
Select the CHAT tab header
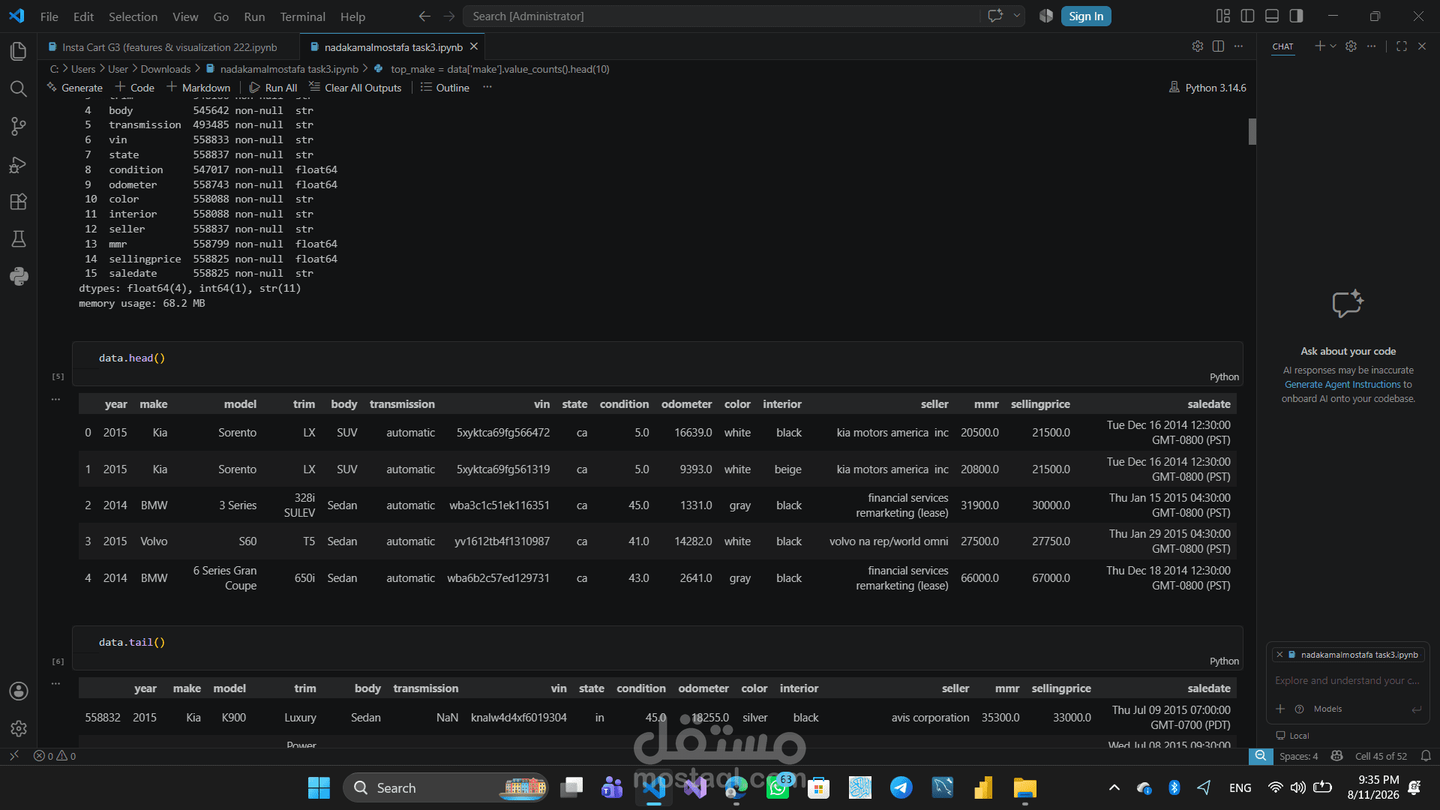[x=1282, y=46]
